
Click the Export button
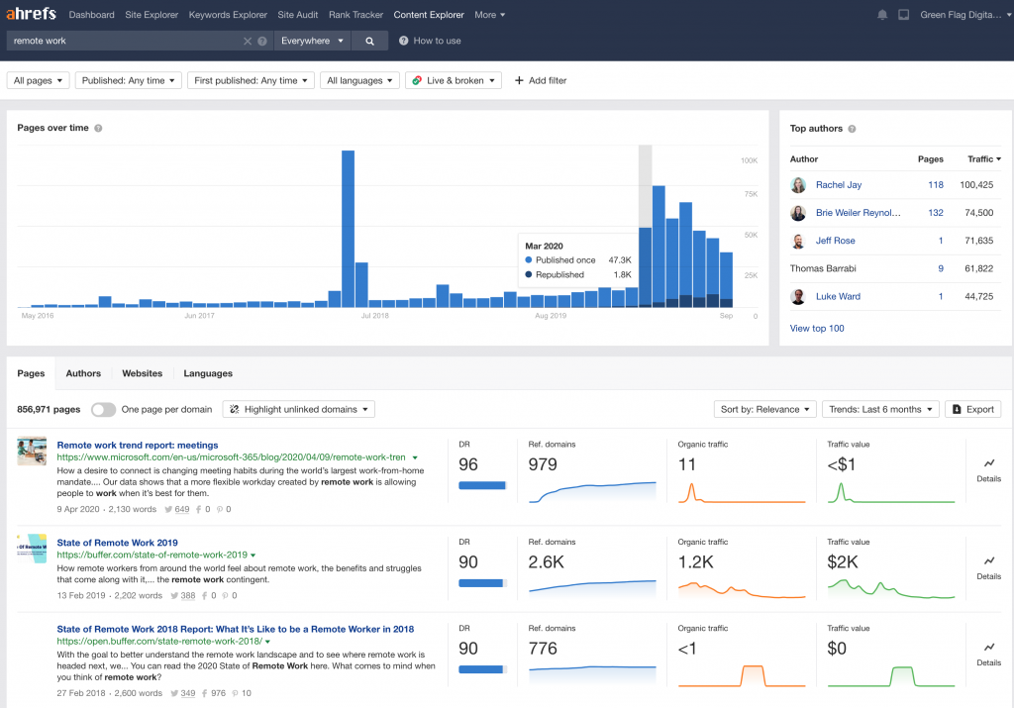[973, 409]
